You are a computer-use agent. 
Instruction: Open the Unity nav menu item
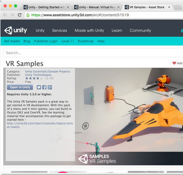[40, 30]
